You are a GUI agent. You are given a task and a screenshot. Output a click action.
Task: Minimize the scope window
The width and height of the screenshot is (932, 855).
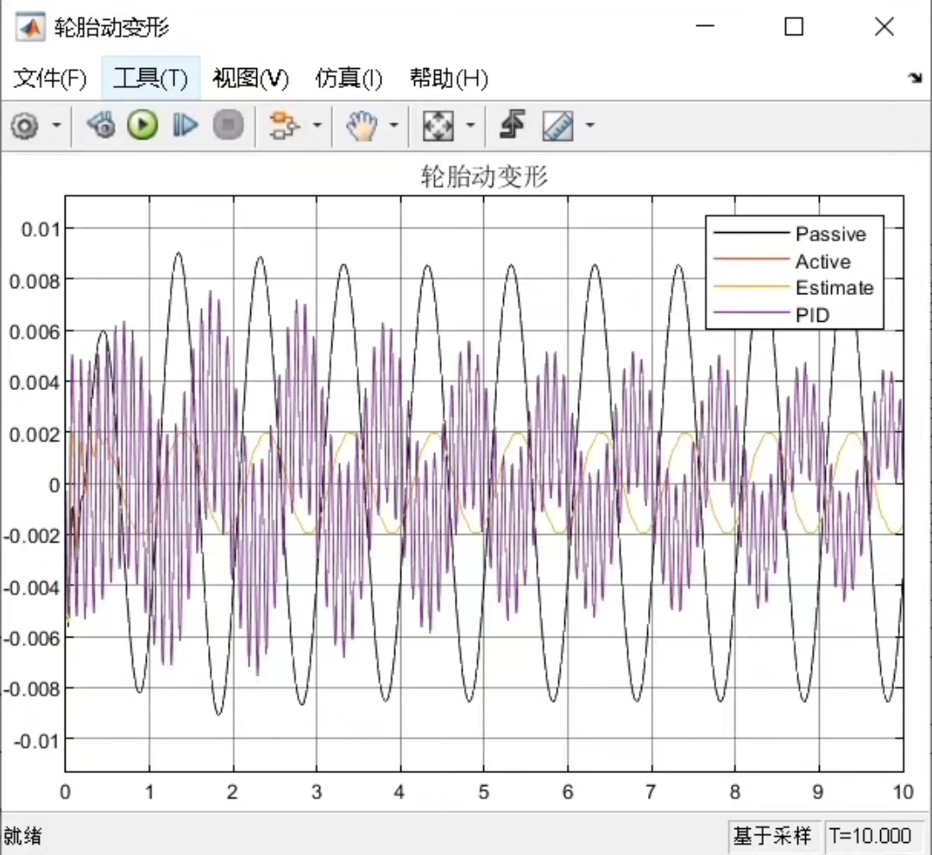point(705,26)
